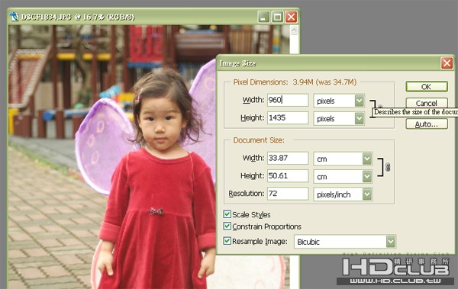Expand the document width cm units dropdown
The width and height of the screenshot is (458, 289).
pos(367,159)
